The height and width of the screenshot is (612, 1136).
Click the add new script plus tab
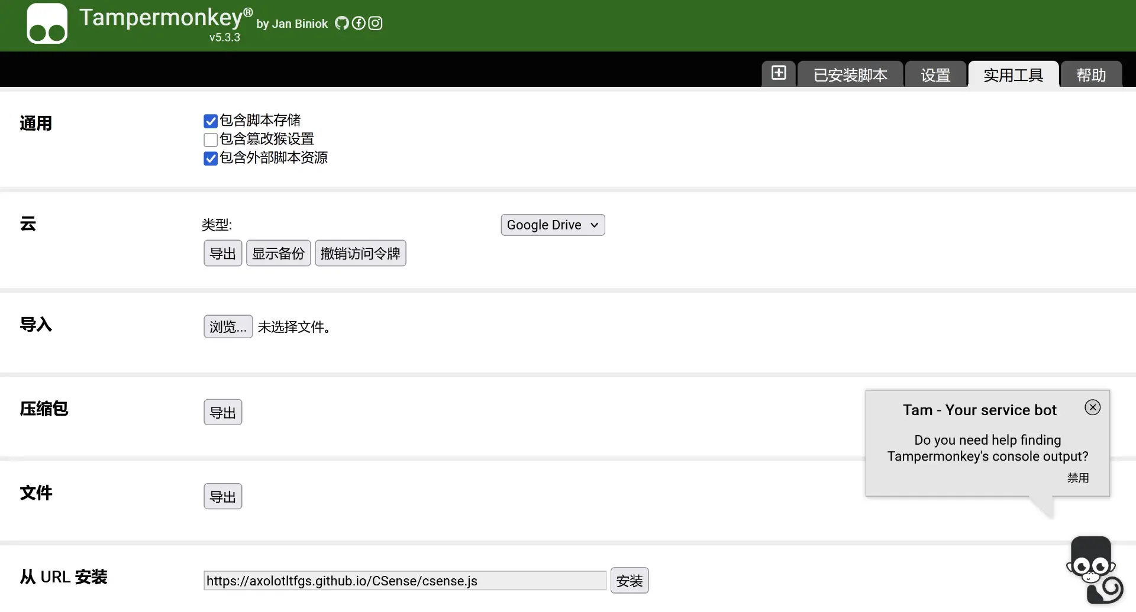coord(779,73)
